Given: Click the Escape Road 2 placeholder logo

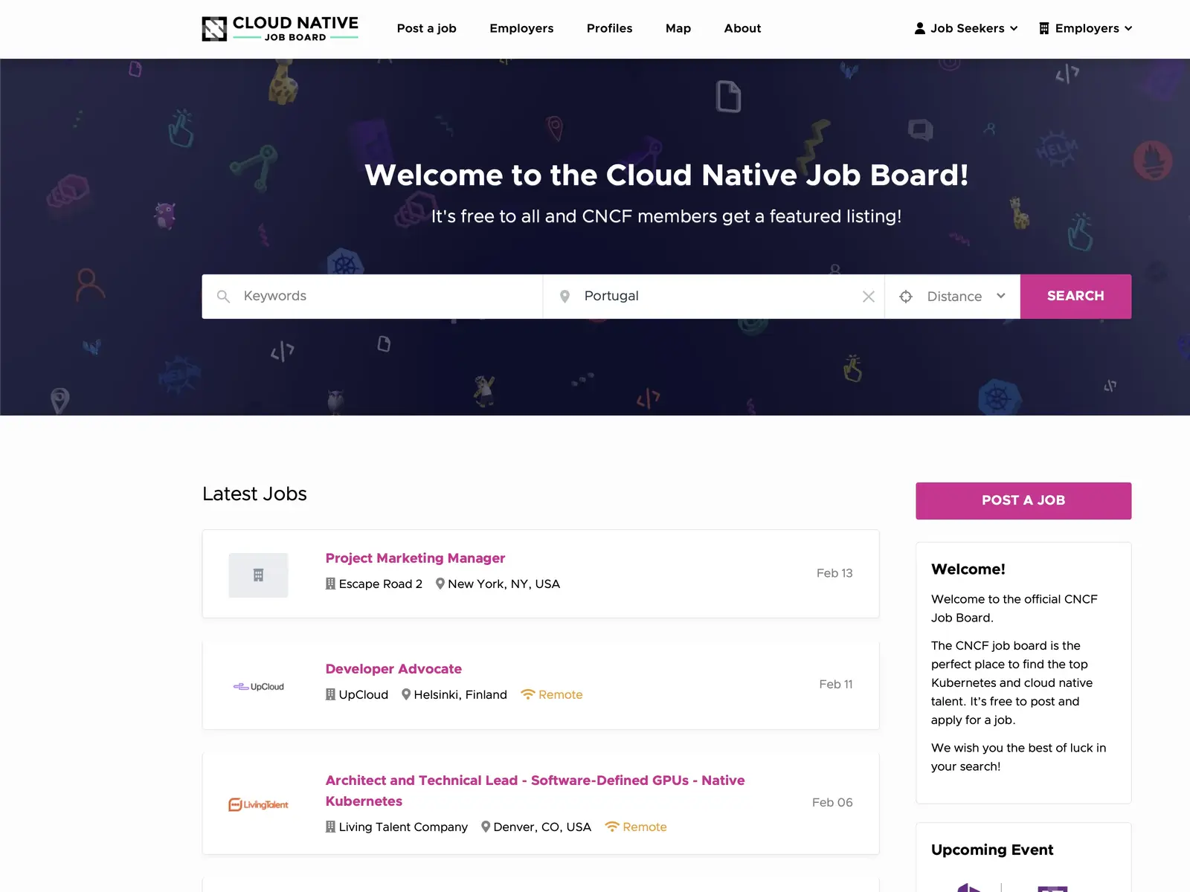Looking at the screenshot, I should 258,575.
